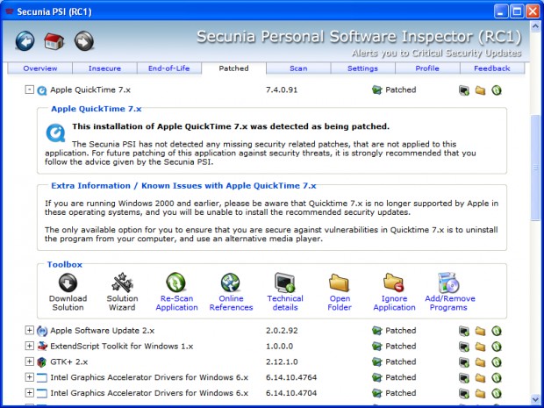Expand Intel Graphics Drivers version 6.14.10.4704 entry
Screen dimensions: 544x408
tap(30, 393)
